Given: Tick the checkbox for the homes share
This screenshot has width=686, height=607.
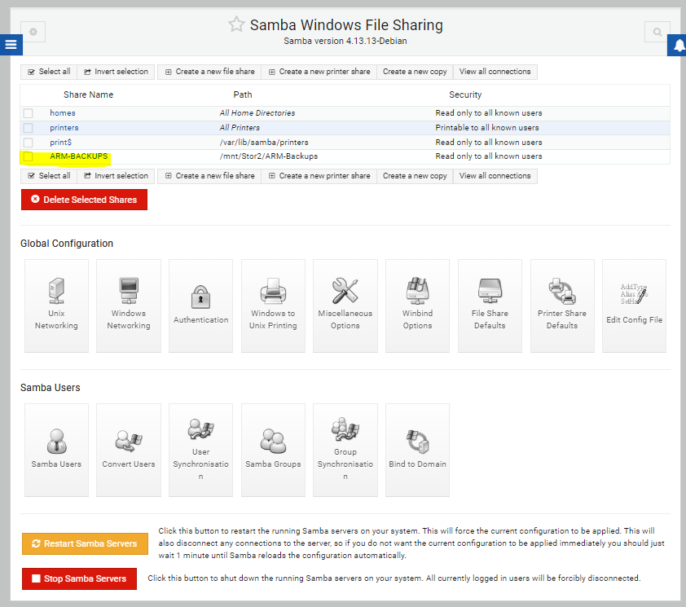Looking at the screenshot, I should (28, 113).
